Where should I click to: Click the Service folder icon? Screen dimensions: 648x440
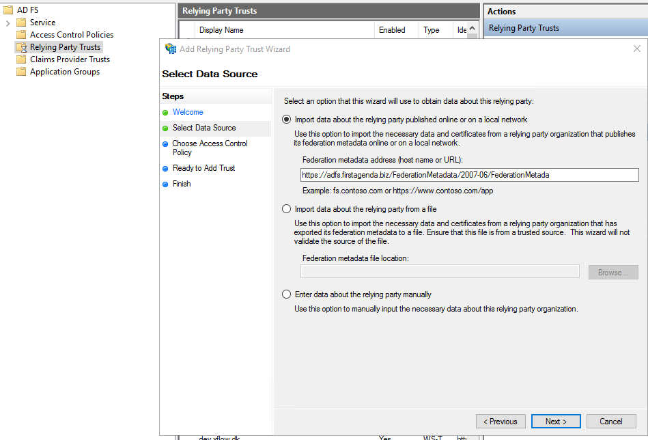coord(21,23)
